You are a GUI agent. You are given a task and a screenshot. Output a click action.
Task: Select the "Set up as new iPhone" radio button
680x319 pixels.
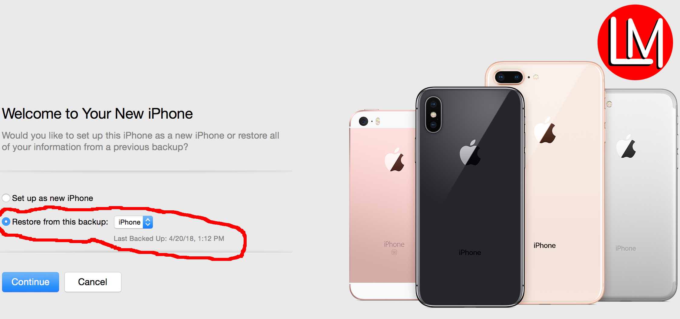[x=6, y=198]
